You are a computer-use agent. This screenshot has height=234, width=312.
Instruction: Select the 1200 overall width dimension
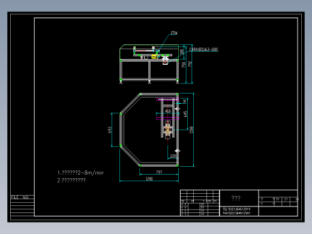(x=149, y=179)
